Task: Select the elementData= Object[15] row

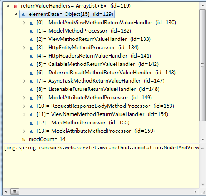Action: click(x=67, y=14)
